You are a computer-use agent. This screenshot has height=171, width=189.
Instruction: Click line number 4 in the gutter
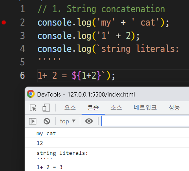(x=22, y=49)
